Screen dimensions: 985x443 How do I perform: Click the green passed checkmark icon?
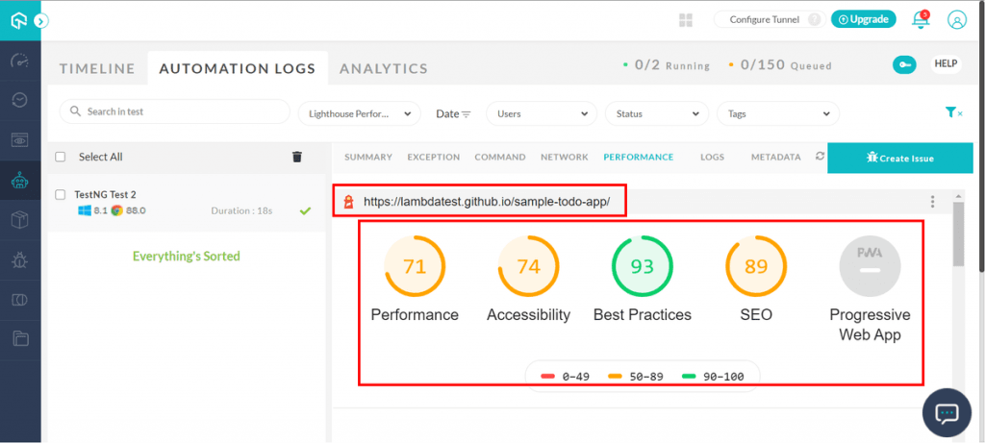(x=305, y=210)
